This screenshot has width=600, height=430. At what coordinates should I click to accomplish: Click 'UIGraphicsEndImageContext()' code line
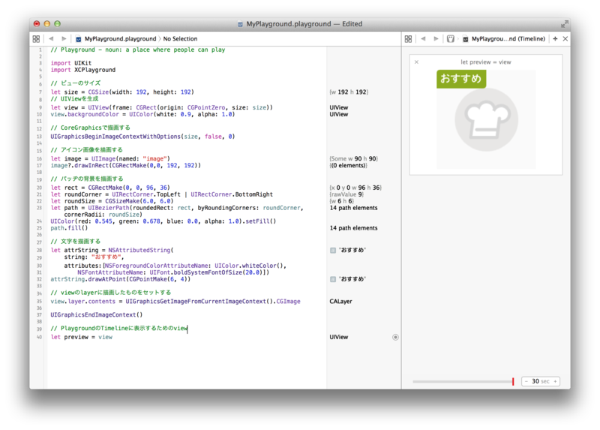click(x=97, y=314)
